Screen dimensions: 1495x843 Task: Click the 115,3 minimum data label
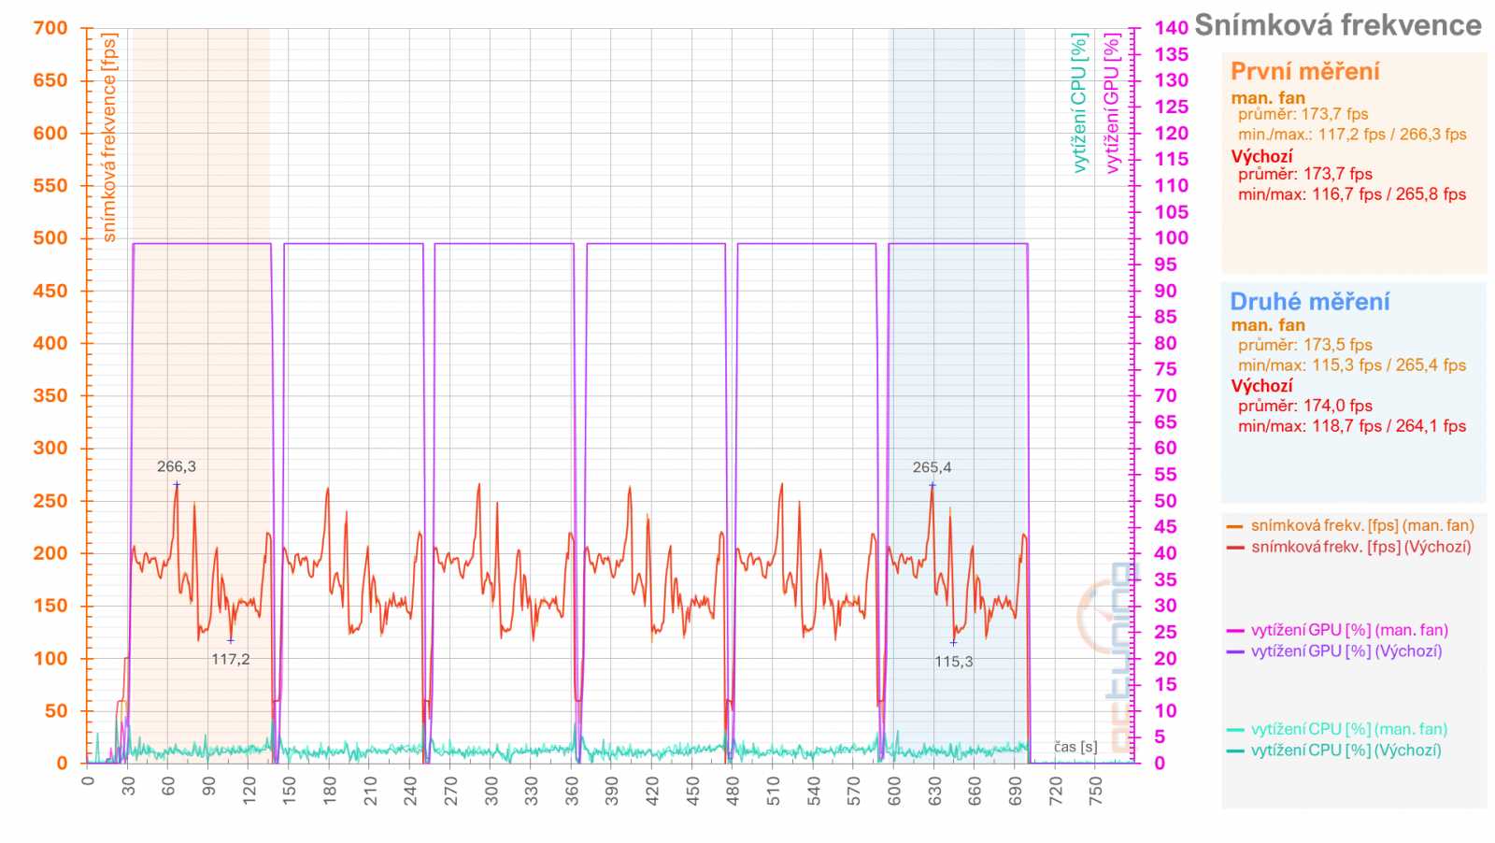pos(954,662)
